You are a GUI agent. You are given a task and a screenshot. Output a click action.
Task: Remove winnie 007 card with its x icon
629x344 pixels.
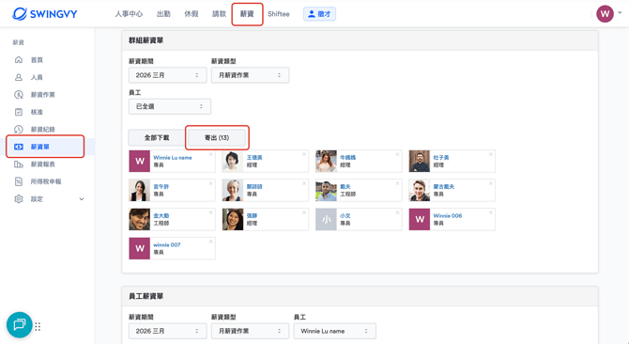coord(210,242)
